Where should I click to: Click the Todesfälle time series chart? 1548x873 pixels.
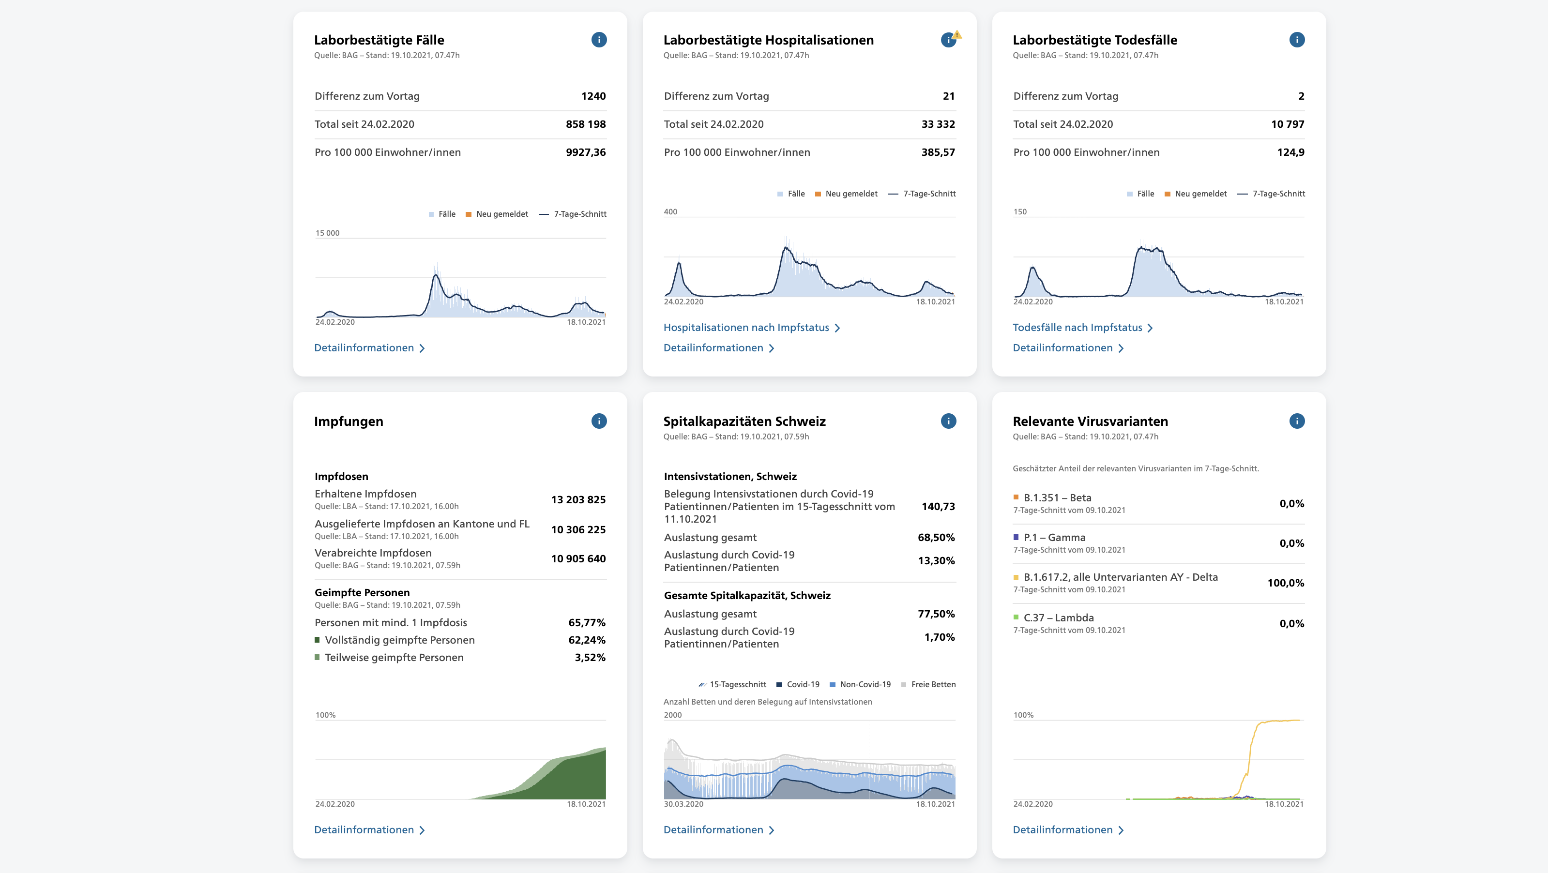tap(1158, 271)
